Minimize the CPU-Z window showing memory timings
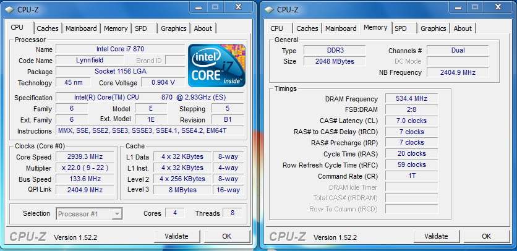The height and width of the screenshot is (251, 517). point(456,7)
